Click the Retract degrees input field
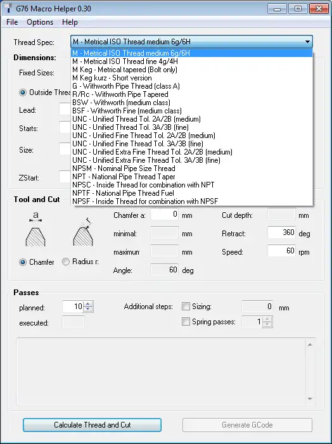The image size is (332, 444). tap(281, 232)
